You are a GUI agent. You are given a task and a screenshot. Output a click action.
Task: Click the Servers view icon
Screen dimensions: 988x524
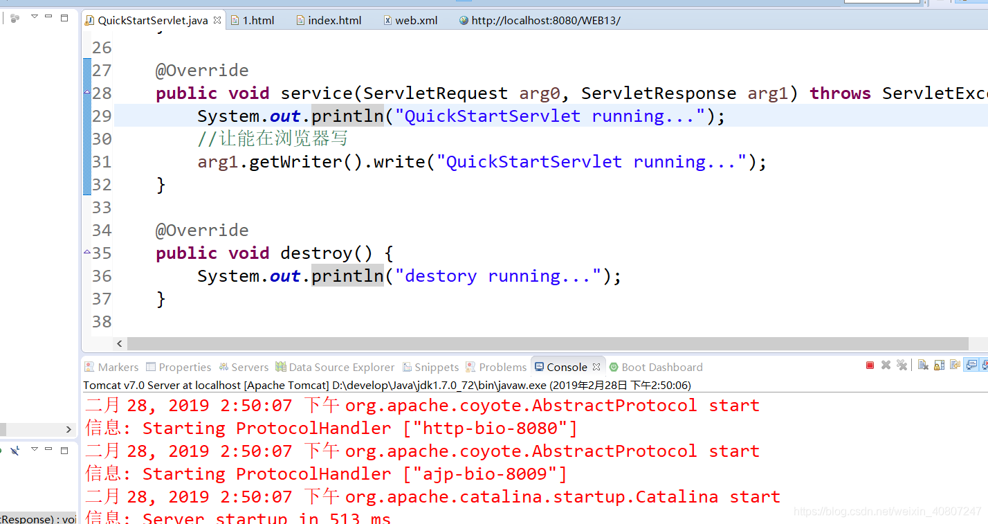pyautogui.click(x=223, y=367)
